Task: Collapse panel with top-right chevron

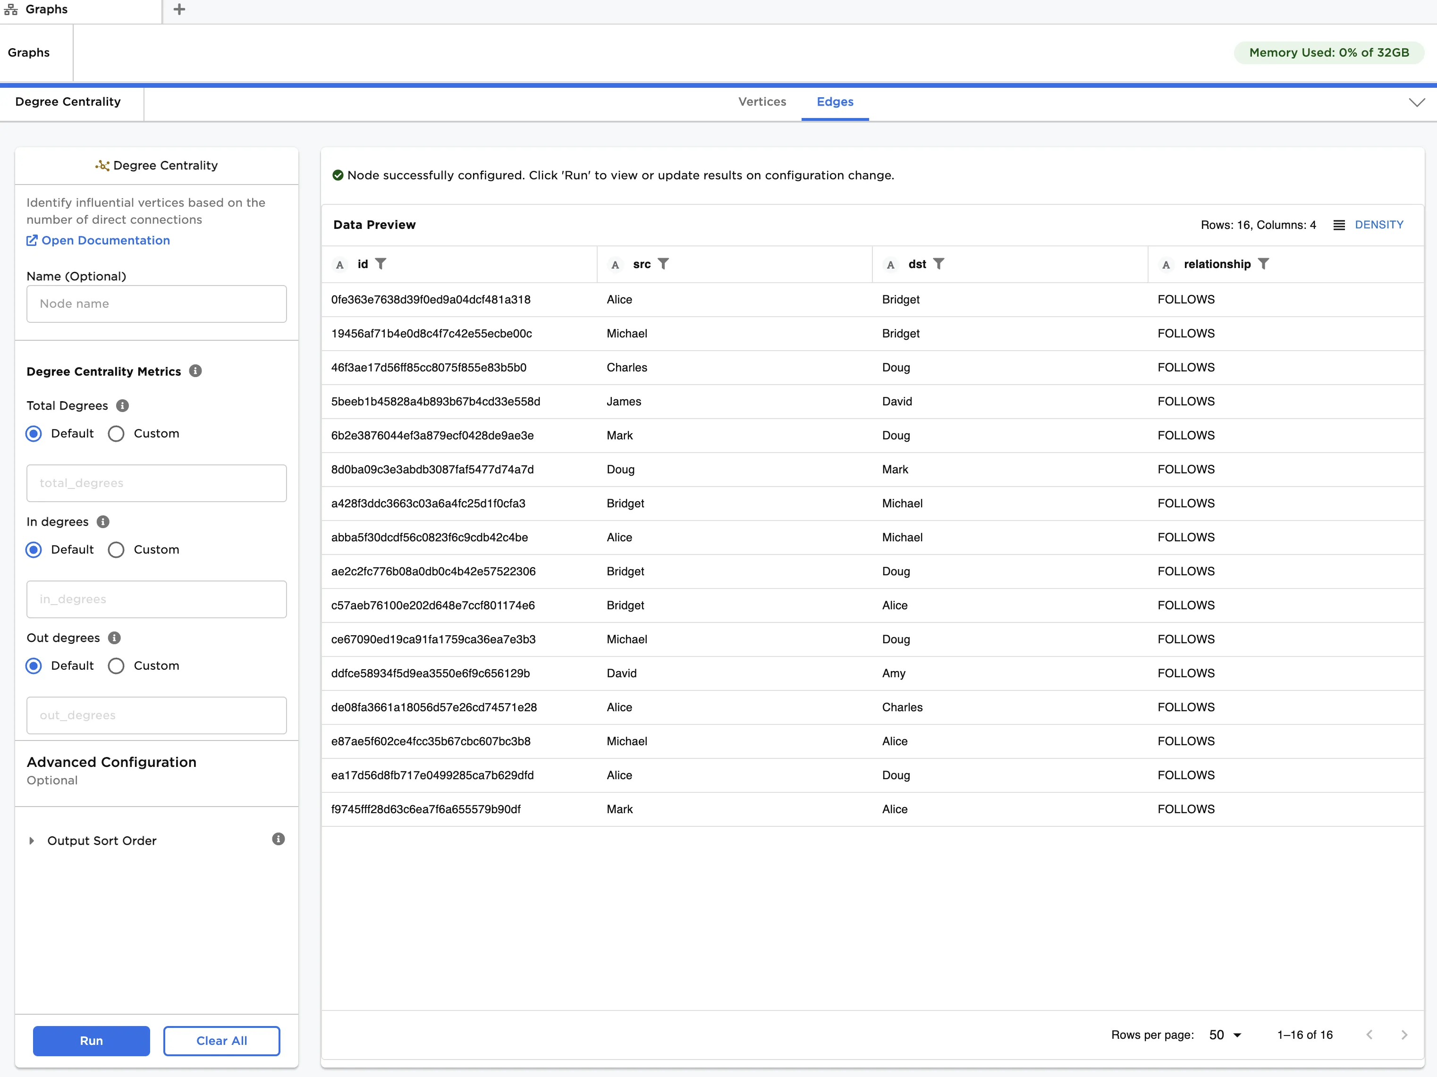Action: click(x=1416, y=102)
